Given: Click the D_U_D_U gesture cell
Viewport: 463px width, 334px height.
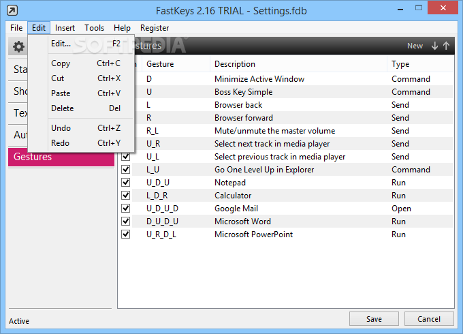Looking at the screenshot, I should pos(163,222).
